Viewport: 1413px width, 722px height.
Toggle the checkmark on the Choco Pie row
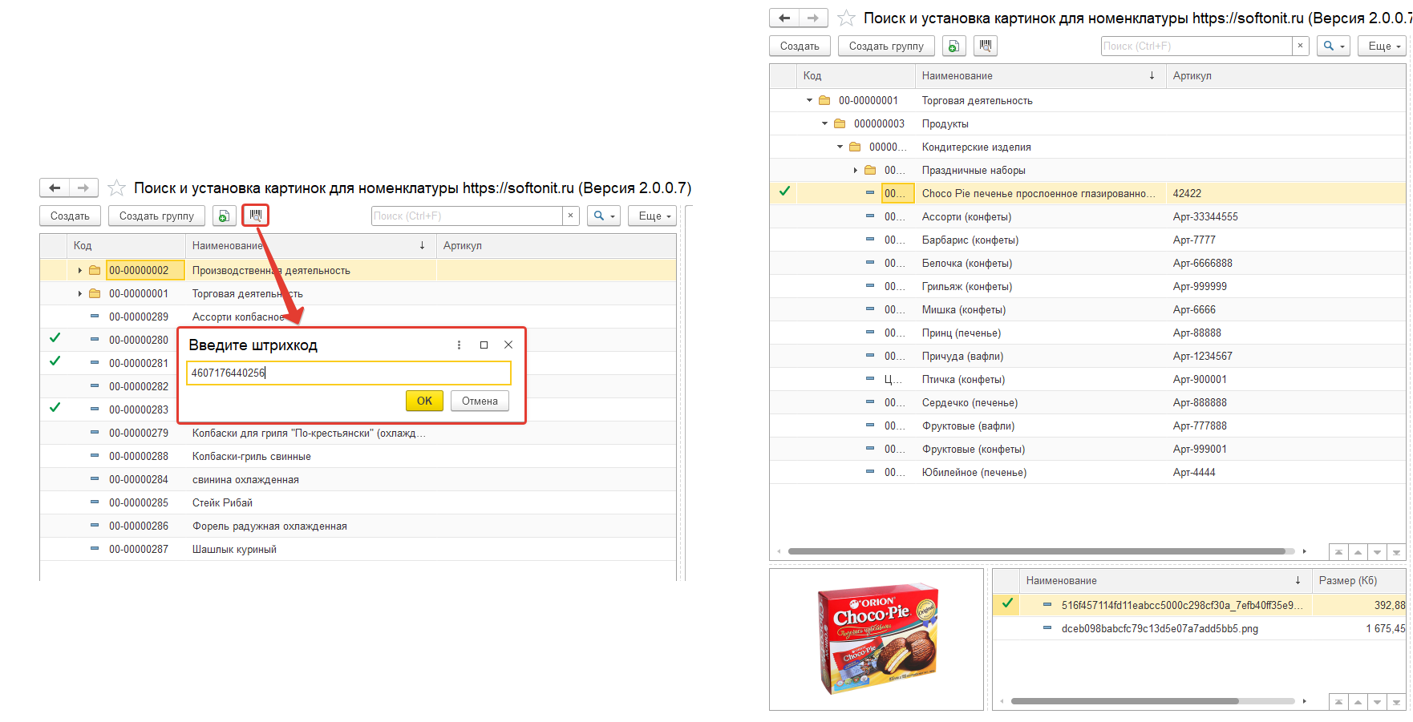784,192
